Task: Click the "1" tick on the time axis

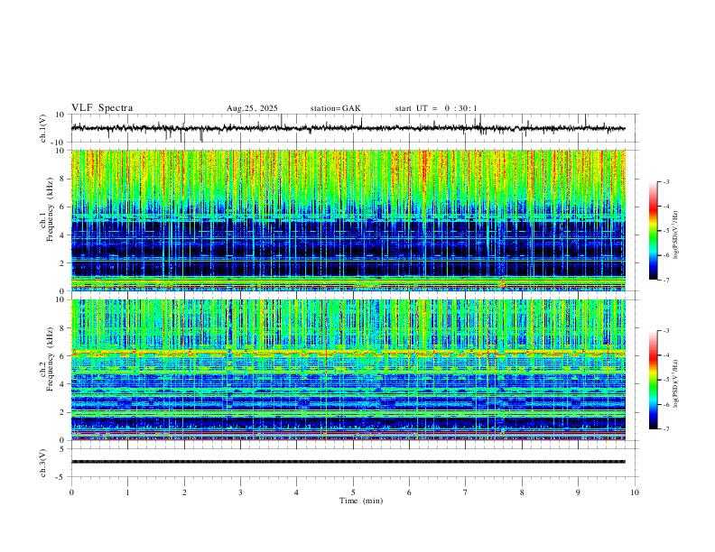Action: click(x=127, y=492)
